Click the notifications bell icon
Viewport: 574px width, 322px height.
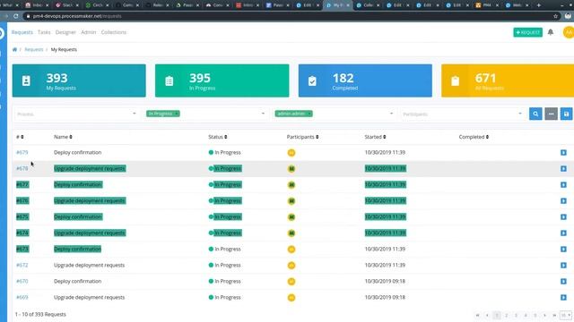point(550,32)
